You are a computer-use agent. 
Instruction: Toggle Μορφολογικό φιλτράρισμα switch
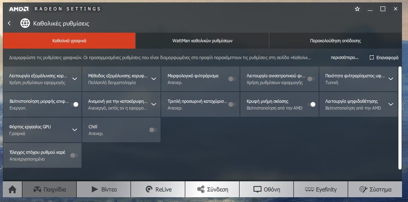pyautogui.click(x=232, y=79)
